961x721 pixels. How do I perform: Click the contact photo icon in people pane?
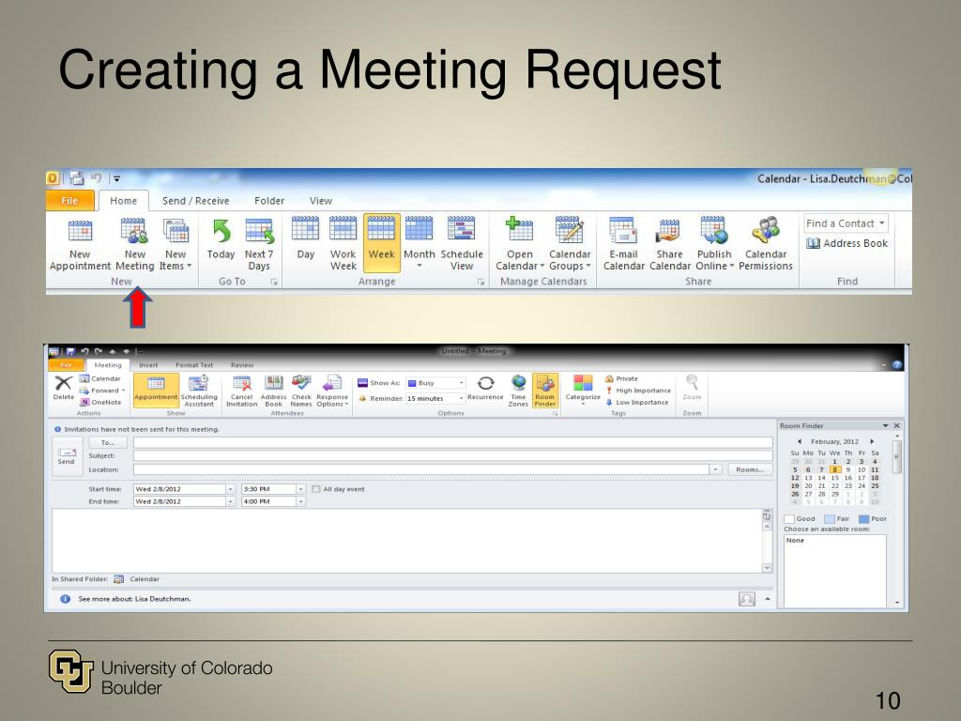click(x=746, y=599)
